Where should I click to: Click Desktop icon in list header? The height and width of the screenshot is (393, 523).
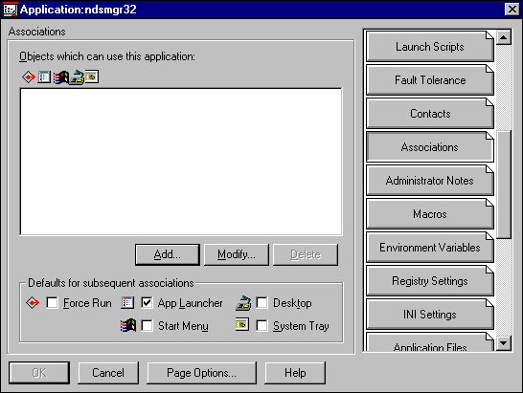point(77,77)
